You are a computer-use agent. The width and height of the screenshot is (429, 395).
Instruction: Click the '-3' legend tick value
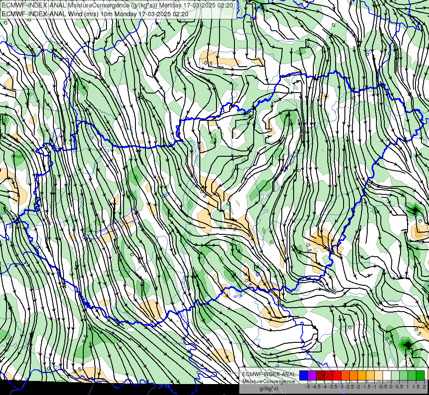[x=341, y=387]
